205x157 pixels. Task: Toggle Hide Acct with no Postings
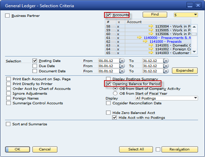point(115,118)
